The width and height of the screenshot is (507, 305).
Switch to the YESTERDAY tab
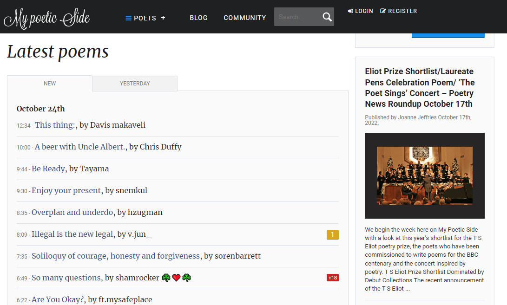coord(134,83)
